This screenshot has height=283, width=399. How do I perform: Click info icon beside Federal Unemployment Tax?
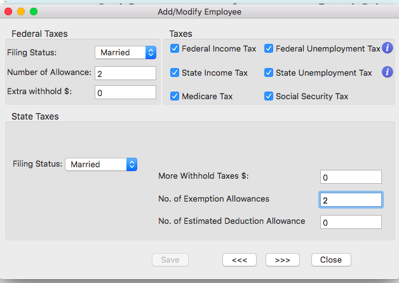pos(388,48)
